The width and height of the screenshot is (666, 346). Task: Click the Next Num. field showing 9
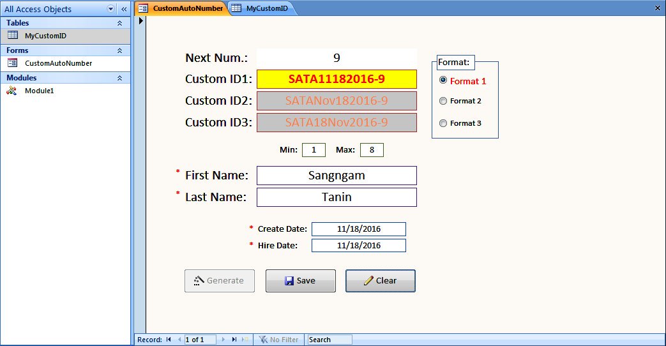click(337, 58)
